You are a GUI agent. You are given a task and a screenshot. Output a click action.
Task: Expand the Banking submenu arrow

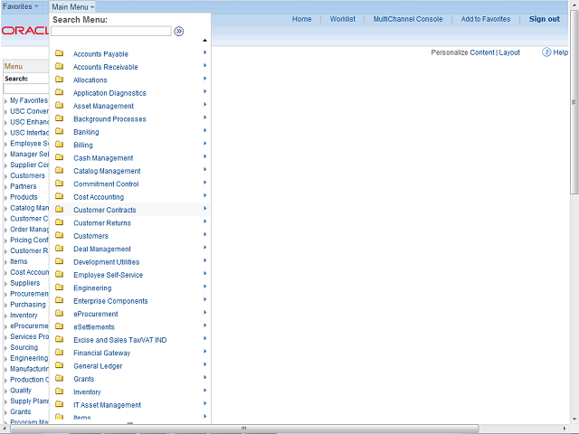click(x=204, y=130)
